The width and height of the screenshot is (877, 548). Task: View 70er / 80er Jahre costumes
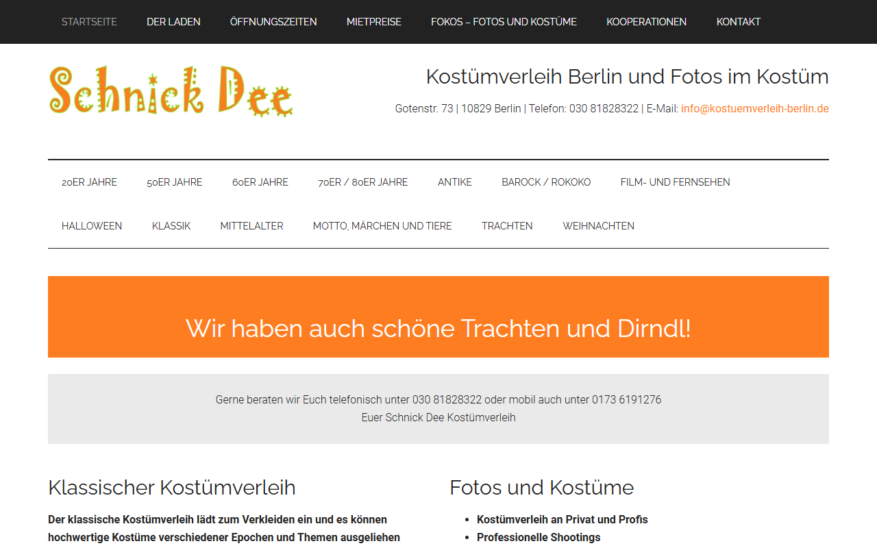click(x=363, y=182)
